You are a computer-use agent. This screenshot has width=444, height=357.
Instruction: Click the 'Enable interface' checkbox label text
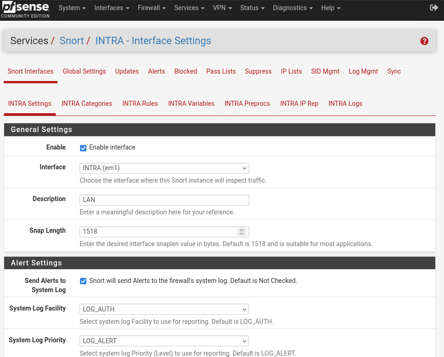click(x=112, y=147)
